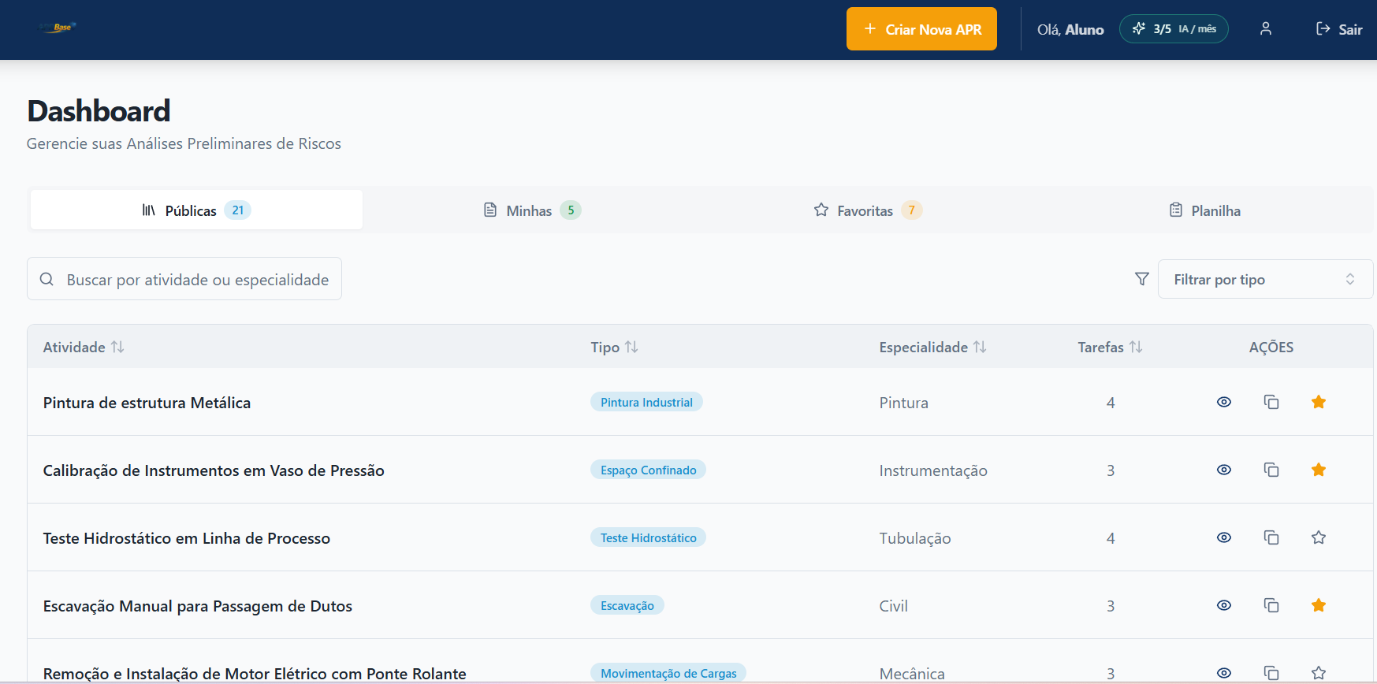Screen dimensions: 1377x684
Task: Sort table by Tipo column
Action: pyautogui.click(x=614, y=347)
